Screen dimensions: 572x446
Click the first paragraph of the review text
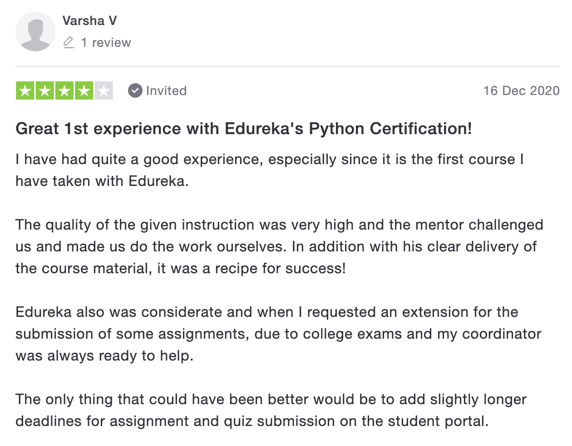click(x=268, y=170)
